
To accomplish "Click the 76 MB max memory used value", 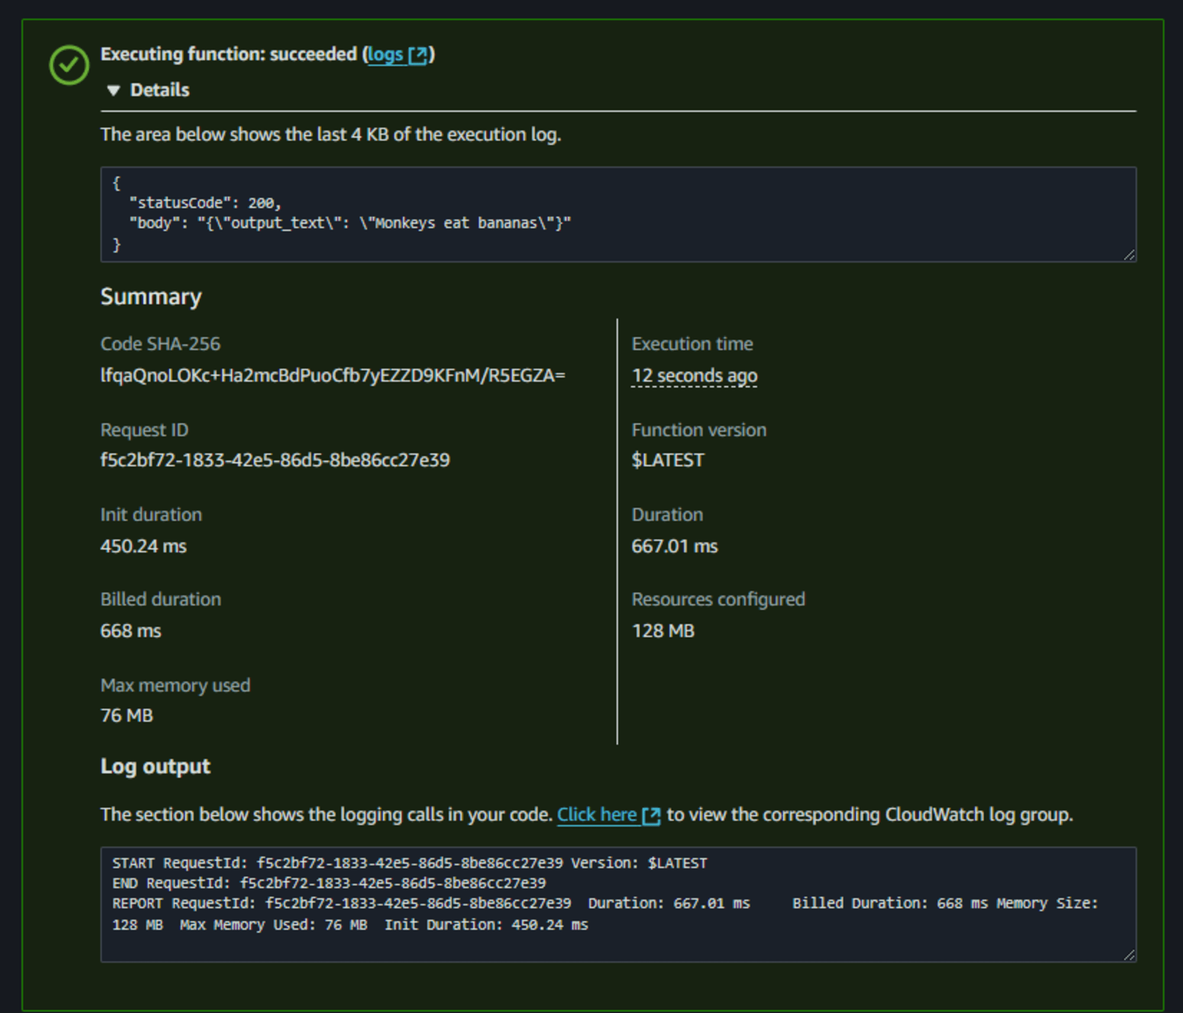I will pyautogui.click(x=127, y=716).
